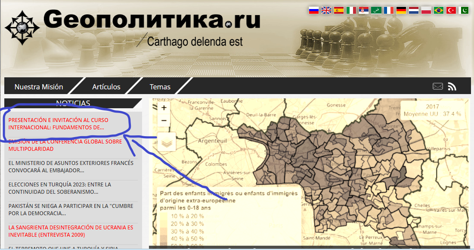Expand the map layers chevron button
The height and width of the screenshot is (250, 474).
pos(167,142)
